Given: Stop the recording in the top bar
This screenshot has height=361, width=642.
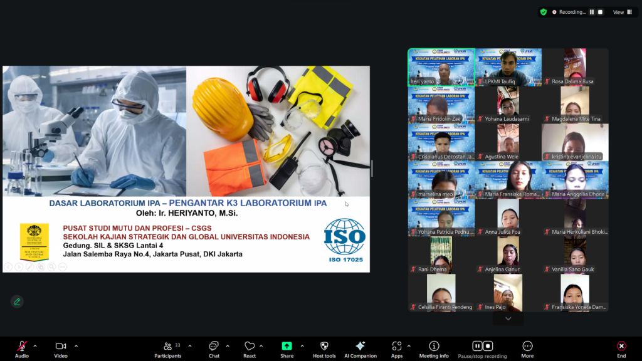Looking at the screenshot, I should point(600,12).
